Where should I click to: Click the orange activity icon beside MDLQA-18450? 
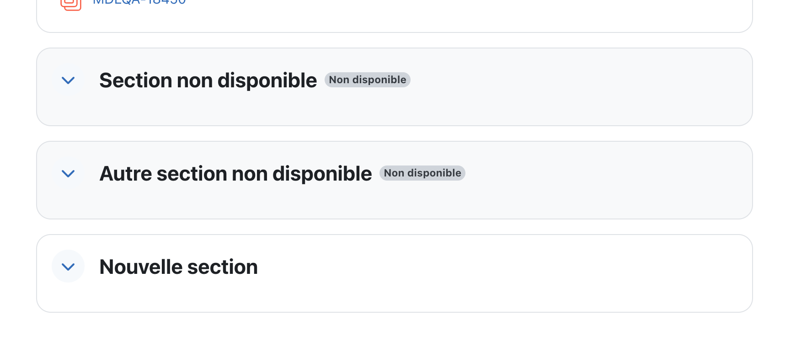pos(71,4)
